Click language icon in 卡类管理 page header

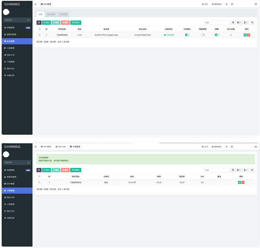pos(226,147)
